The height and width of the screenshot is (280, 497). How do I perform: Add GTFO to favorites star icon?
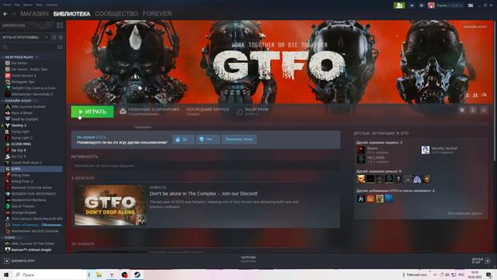(483, 110)
